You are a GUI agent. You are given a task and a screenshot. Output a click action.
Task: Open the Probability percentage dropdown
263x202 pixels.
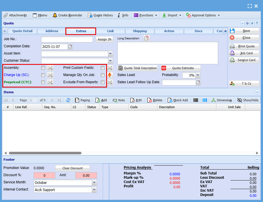click(198, 75)
